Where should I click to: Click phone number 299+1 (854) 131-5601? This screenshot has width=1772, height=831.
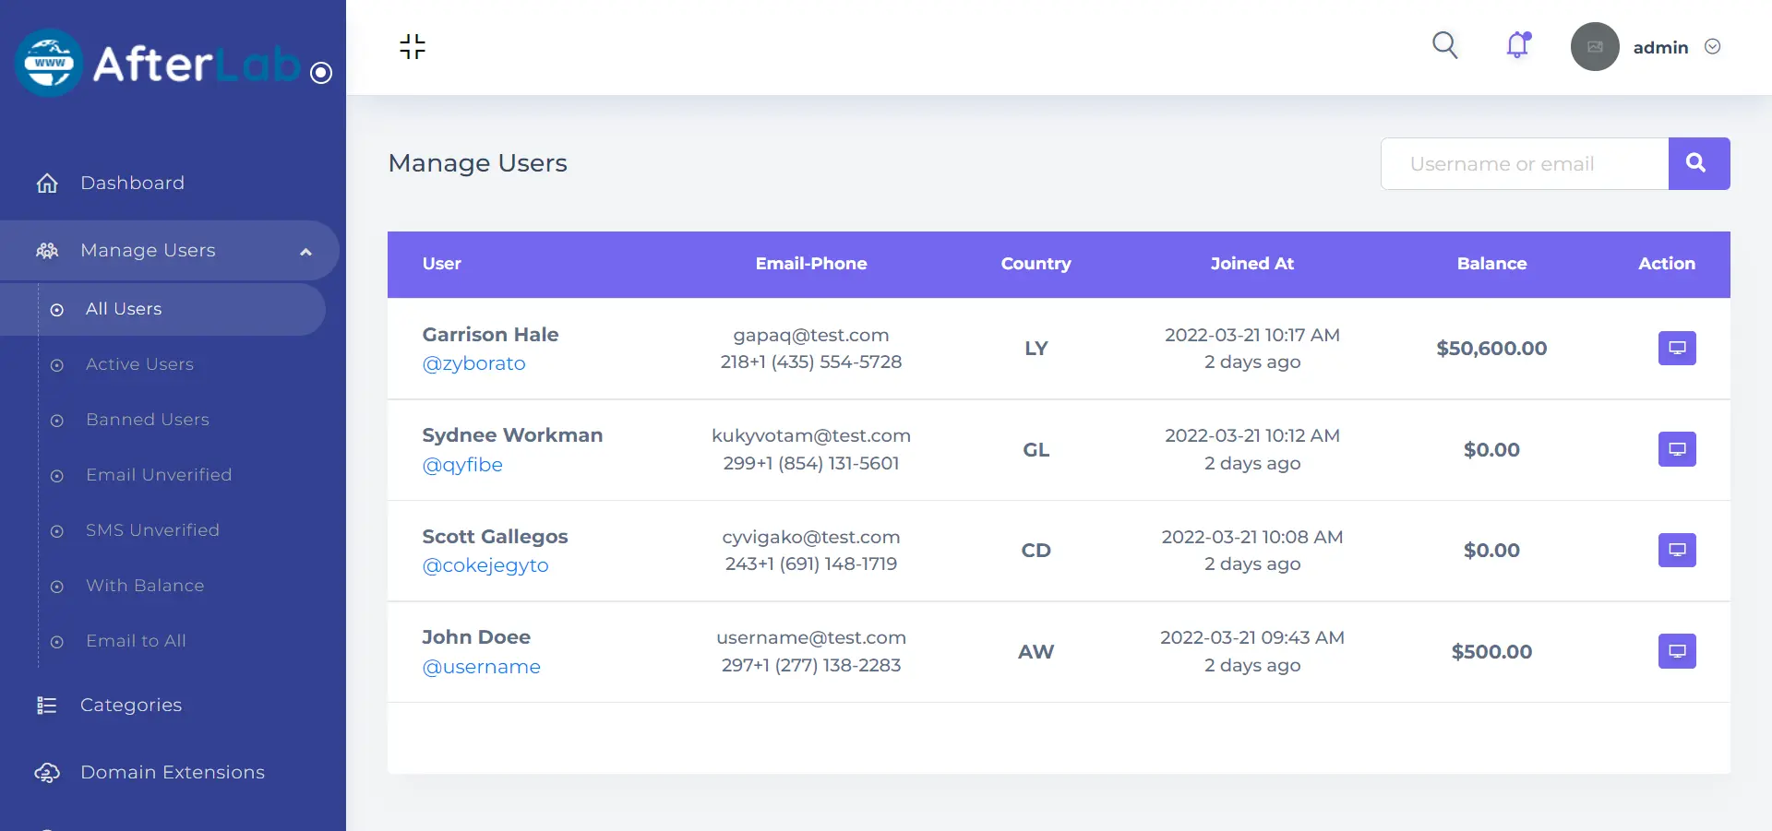point(811,463)
